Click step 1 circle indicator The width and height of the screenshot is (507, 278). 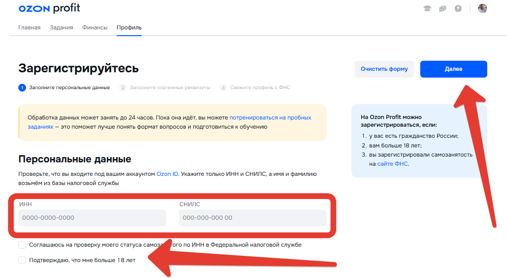22,88
